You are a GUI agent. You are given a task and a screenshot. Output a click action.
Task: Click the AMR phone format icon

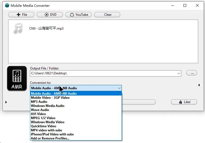tap(17, 78)
